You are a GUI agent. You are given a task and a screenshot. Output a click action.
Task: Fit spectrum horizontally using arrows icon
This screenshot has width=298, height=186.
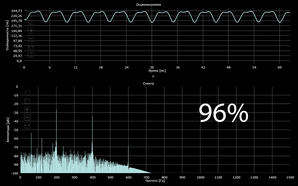tap(27, 126)
